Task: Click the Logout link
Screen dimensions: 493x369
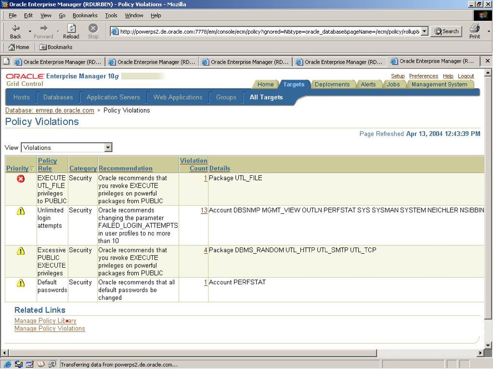Action: point(466,76)
